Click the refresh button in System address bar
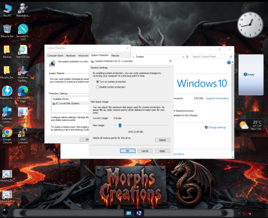The width and height of the screenshot is (268, 218). [x=187, y=56]
